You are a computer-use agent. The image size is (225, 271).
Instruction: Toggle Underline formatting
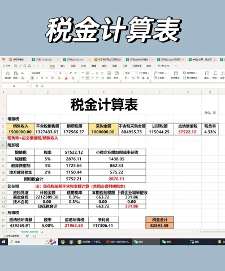[x=42, y=78]
